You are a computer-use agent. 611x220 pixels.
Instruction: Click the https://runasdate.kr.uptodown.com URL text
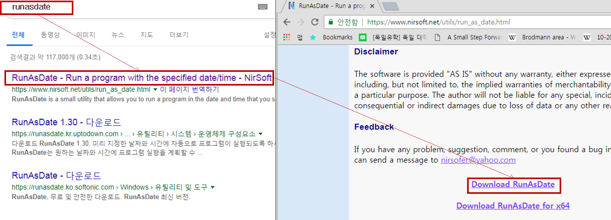click(x=65, y=134)
